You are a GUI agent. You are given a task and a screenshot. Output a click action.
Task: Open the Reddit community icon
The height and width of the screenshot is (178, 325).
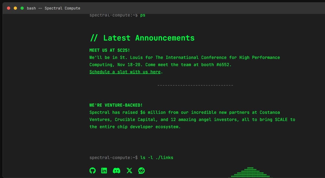pyautogui.click(x=141, y=170)
